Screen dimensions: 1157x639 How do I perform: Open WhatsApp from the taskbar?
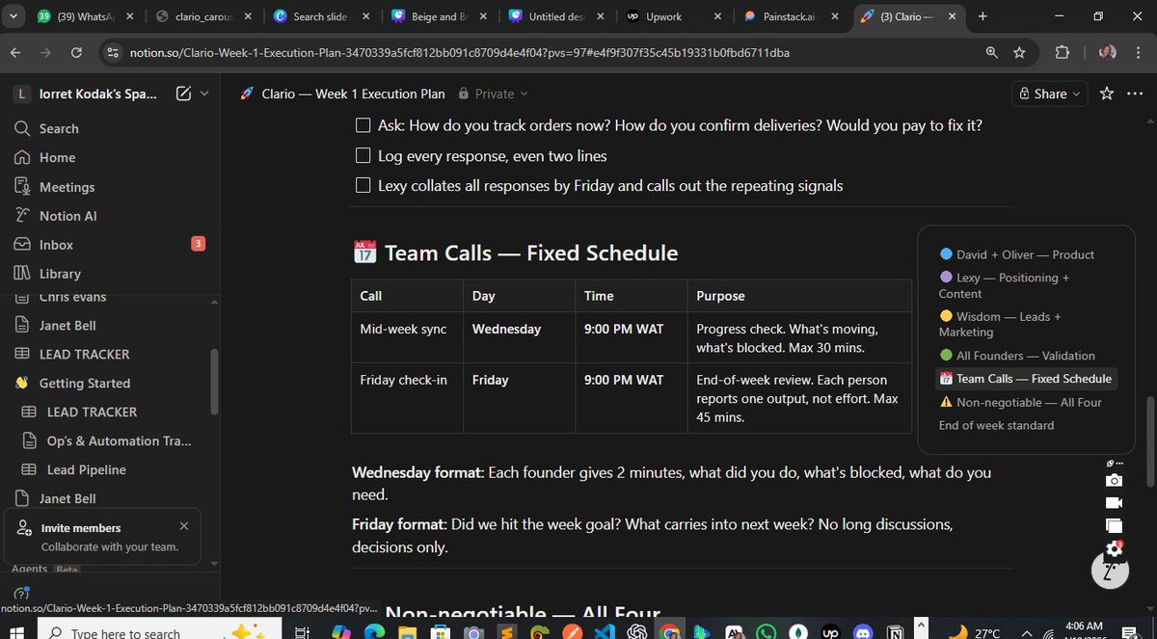point(767,631)
